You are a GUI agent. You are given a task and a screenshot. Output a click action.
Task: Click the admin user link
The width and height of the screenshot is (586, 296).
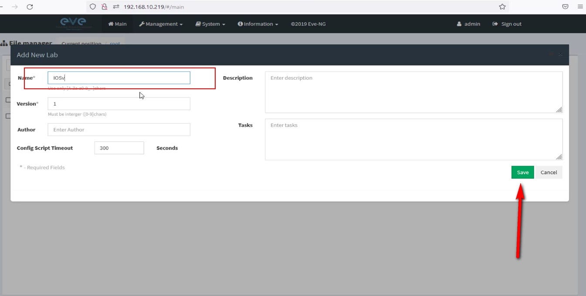[x=469, y=24]
